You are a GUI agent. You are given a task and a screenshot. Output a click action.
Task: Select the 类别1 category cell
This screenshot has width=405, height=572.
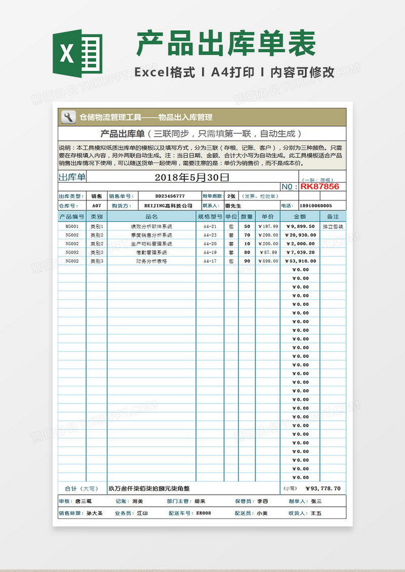coord(97,226)
